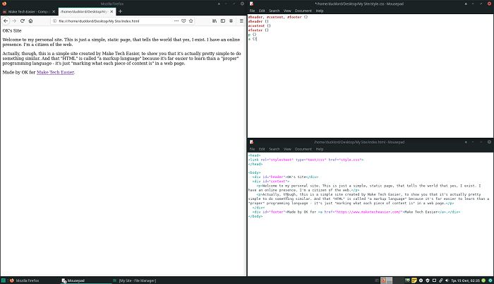
Task: Click '#header, #content, #footer {}' line
Action: tap(278, 17)
